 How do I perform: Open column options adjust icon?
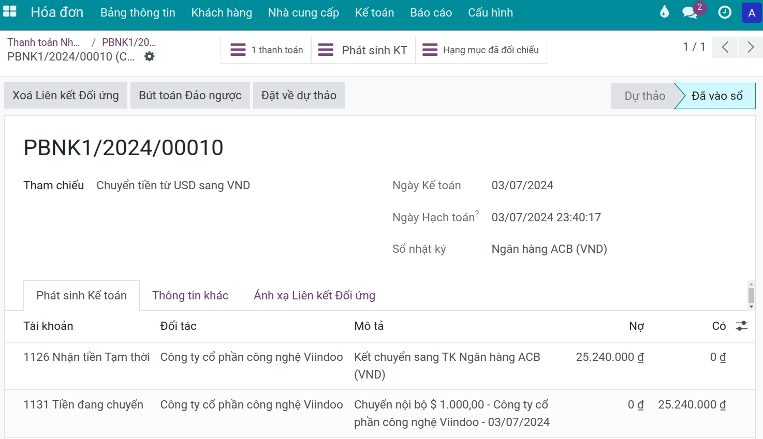point(742,326)
